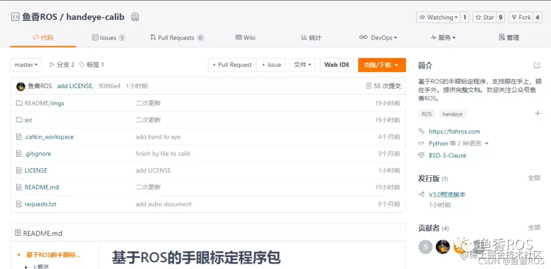Click the edit icon beside 简介
This screenshot has height=269, width=551.
(x=537, y=65)
